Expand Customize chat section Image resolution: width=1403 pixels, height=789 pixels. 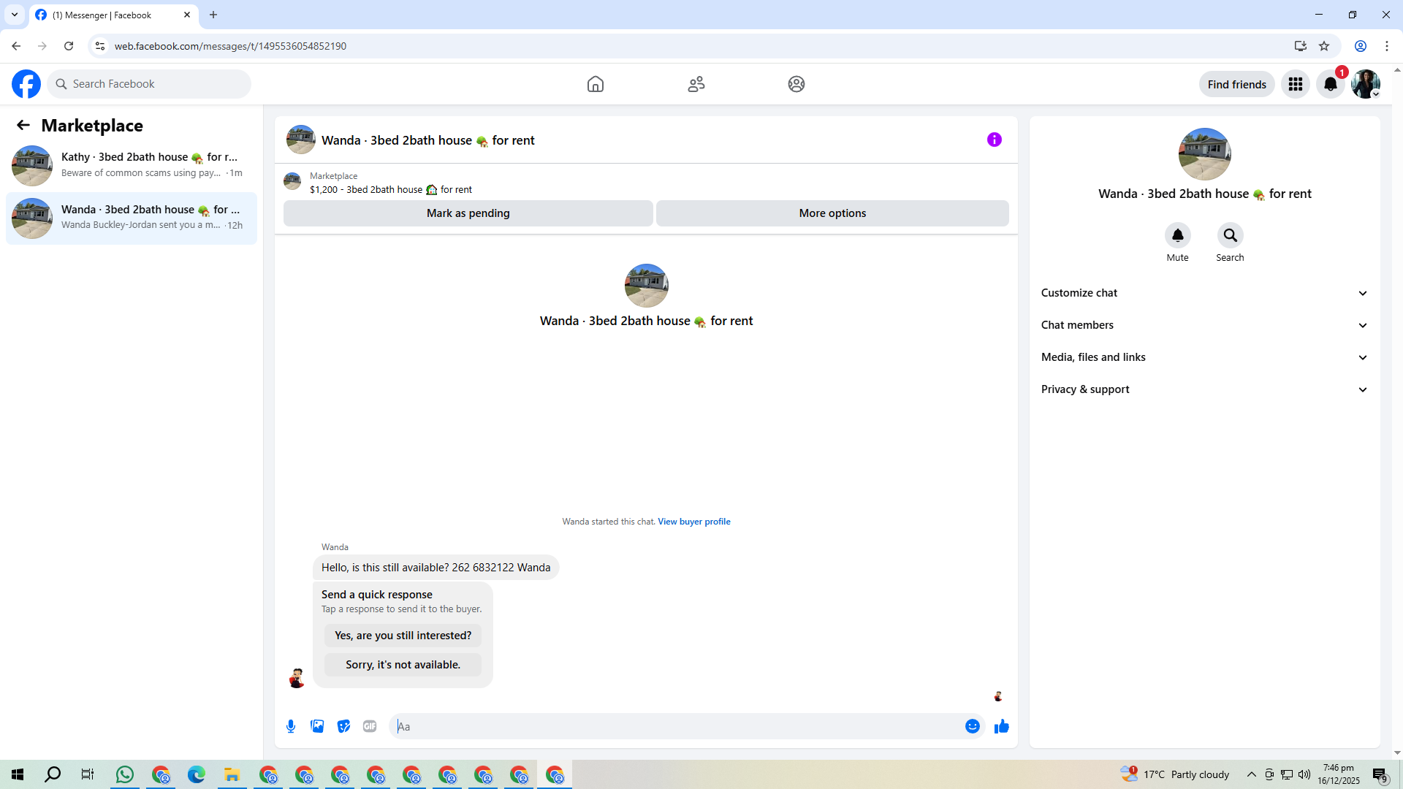point(1204,293)
